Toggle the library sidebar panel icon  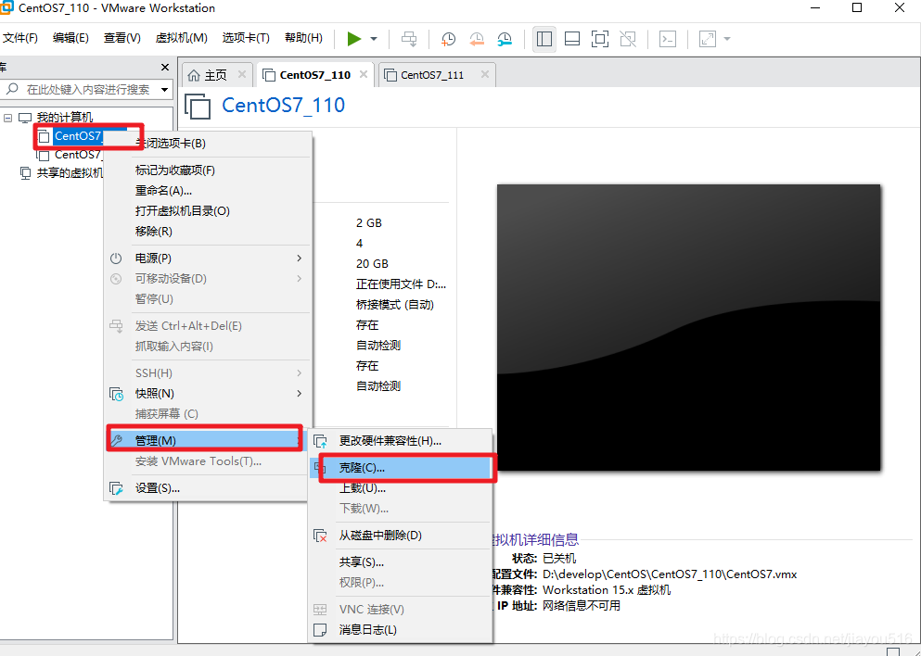coord(544,39)
